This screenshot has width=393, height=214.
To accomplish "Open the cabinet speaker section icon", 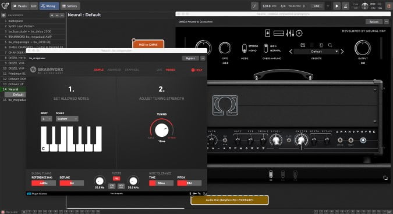I will (x=299, y=33).
